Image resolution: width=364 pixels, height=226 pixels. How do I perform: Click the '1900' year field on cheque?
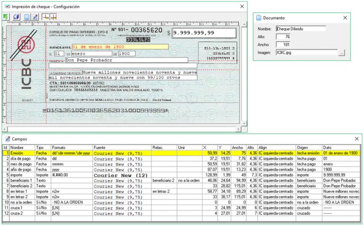(127, 54)
